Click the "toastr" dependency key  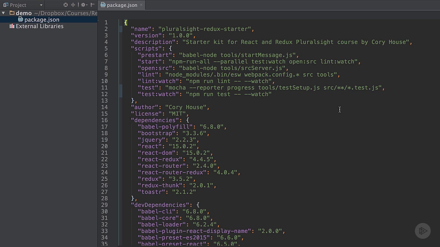[151, 192]
